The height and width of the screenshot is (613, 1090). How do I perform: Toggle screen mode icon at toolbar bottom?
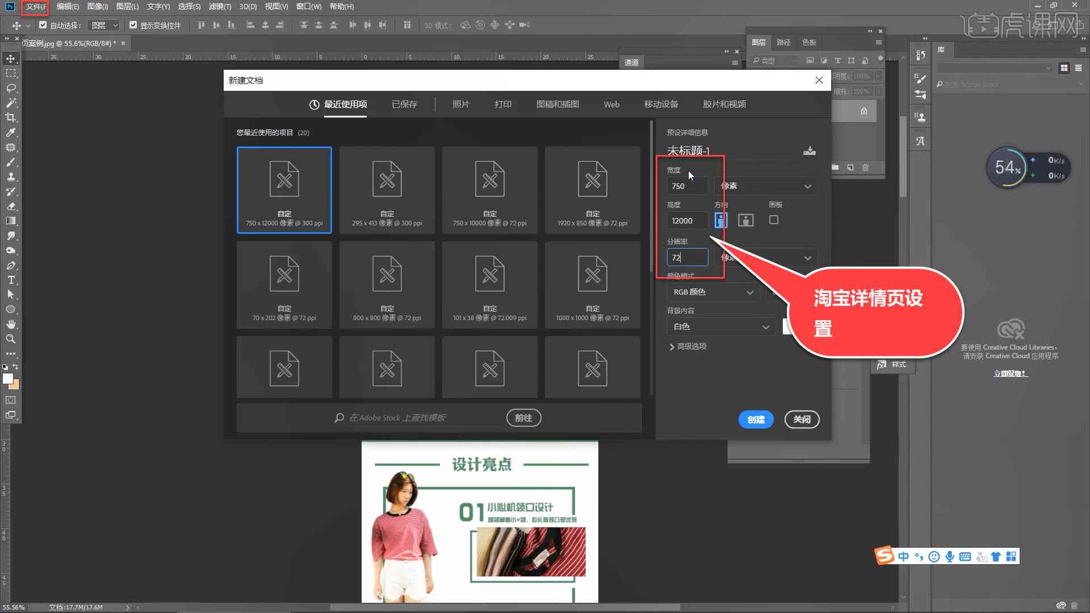point(11,415)
